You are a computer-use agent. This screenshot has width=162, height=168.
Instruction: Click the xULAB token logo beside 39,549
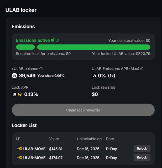14,76
